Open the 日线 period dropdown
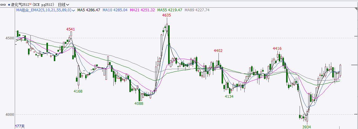This screenshot has height=129, width=358. pyautogui.click(x=63, y=5)
